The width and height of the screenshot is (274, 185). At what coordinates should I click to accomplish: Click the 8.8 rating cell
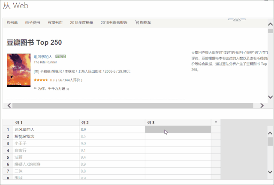(x=112, y=171)
